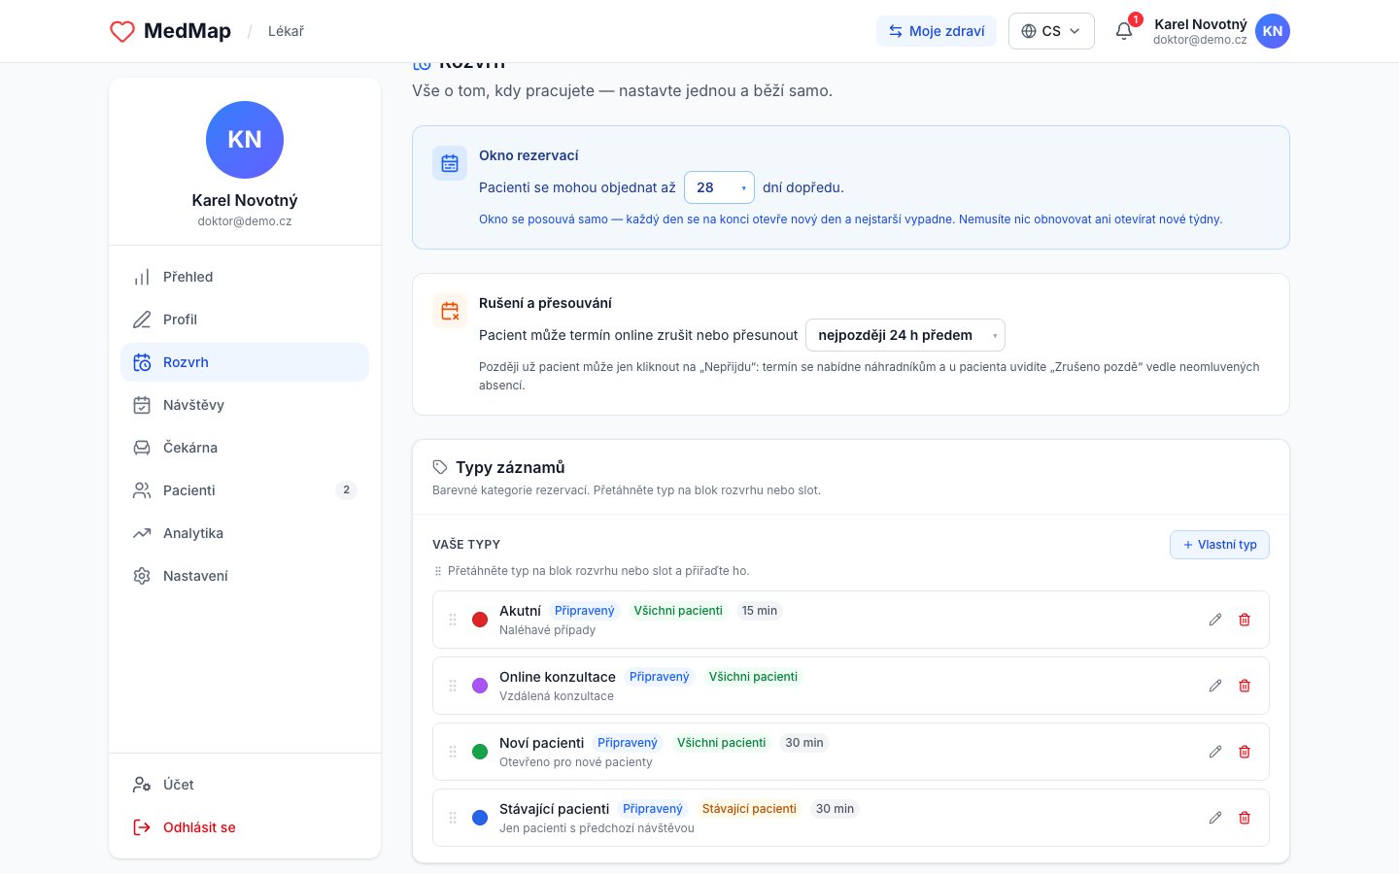Click the orange Stávající pacienti audience tag
Viewport: 1399px width, 874px height.
click(749, 809)
